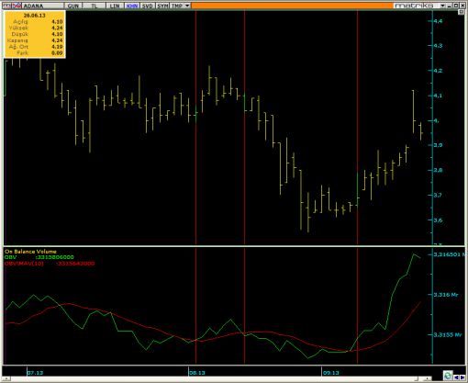The height and width of the screenshot is (383, 468).
Task: Click the red-blue chart icon beside ADANA
Action: point(17,6)
